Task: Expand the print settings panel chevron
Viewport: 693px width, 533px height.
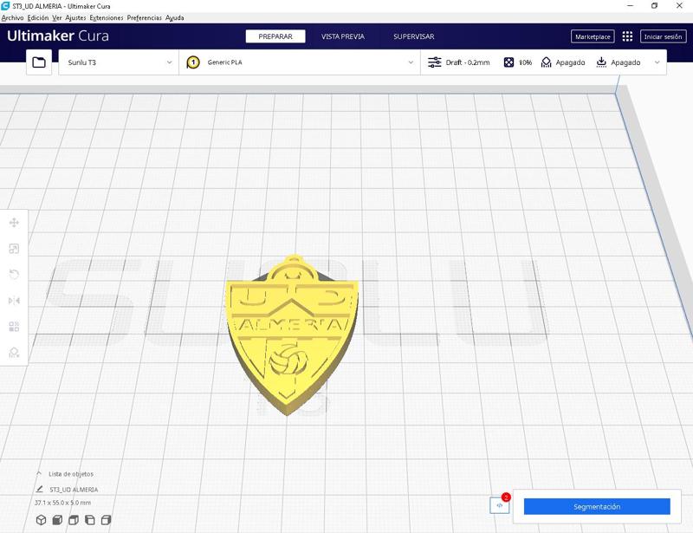Action: 657,62
